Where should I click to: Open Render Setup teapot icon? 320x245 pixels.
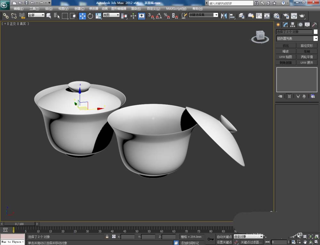point(286,16)
